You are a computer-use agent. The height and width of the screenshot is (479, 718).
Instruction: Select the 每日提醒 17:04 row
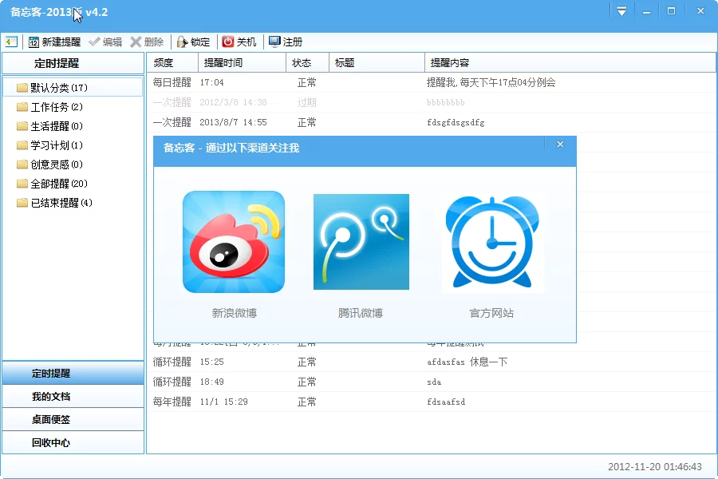point(432,82)
